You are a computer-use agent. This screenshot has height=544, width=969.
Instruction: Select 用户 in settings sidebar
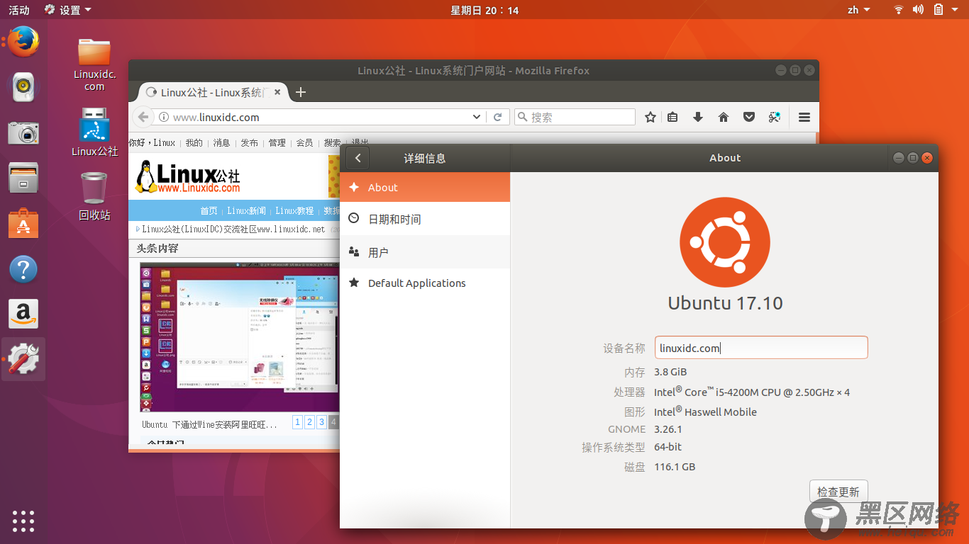click(x=425, y=252)
